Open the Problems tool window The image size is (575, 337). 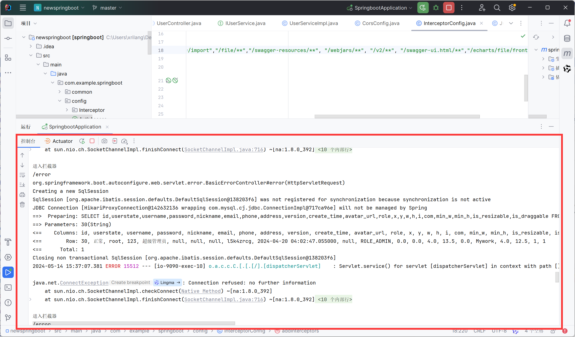(8, 303)
